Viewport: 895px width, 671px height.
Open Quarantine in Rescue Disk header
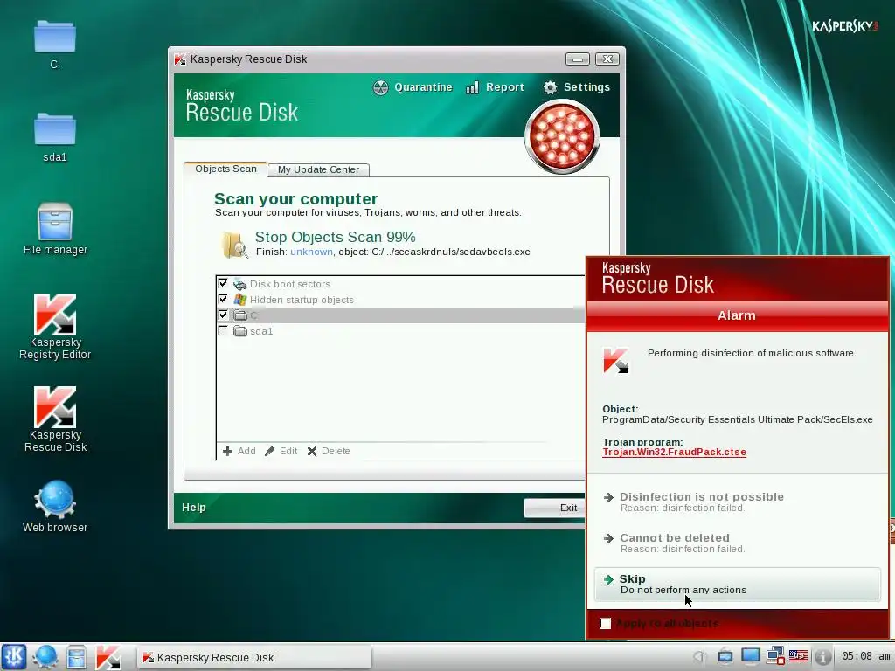coord(413,87)
